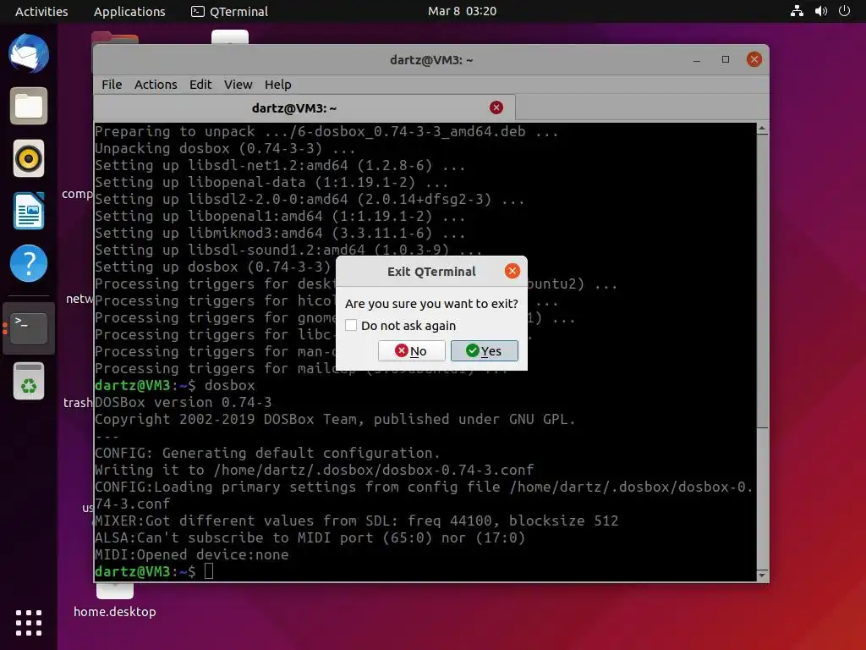Open network status icon in top bar
866x650 pixels.
tap(797, 11)
